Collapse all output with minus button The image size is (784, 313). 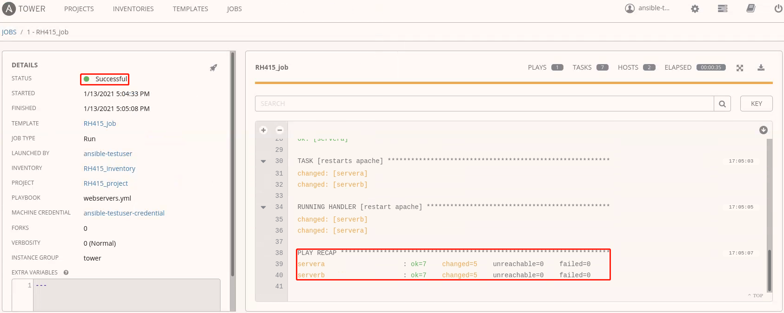click(x=280, y=130)
